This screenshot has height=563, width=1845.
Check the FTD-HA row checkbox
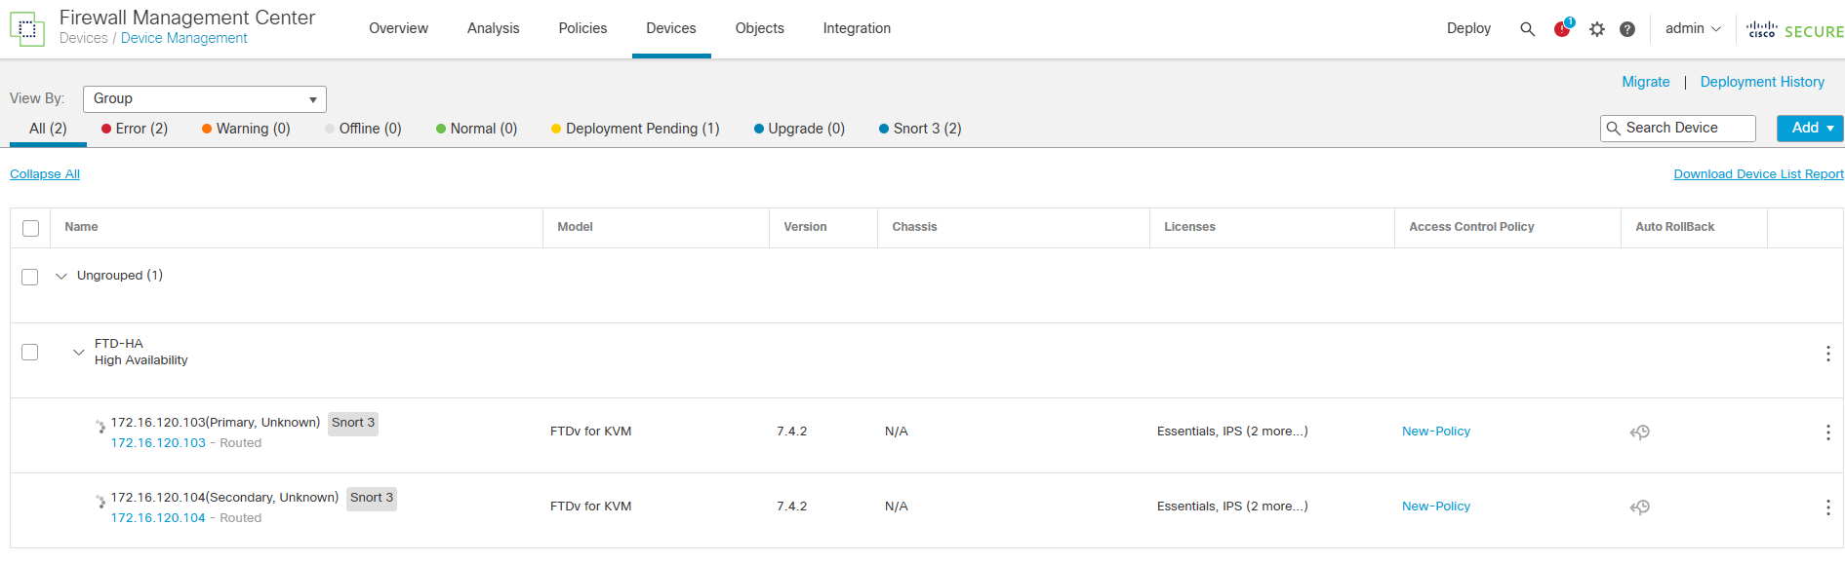[30, 352]
